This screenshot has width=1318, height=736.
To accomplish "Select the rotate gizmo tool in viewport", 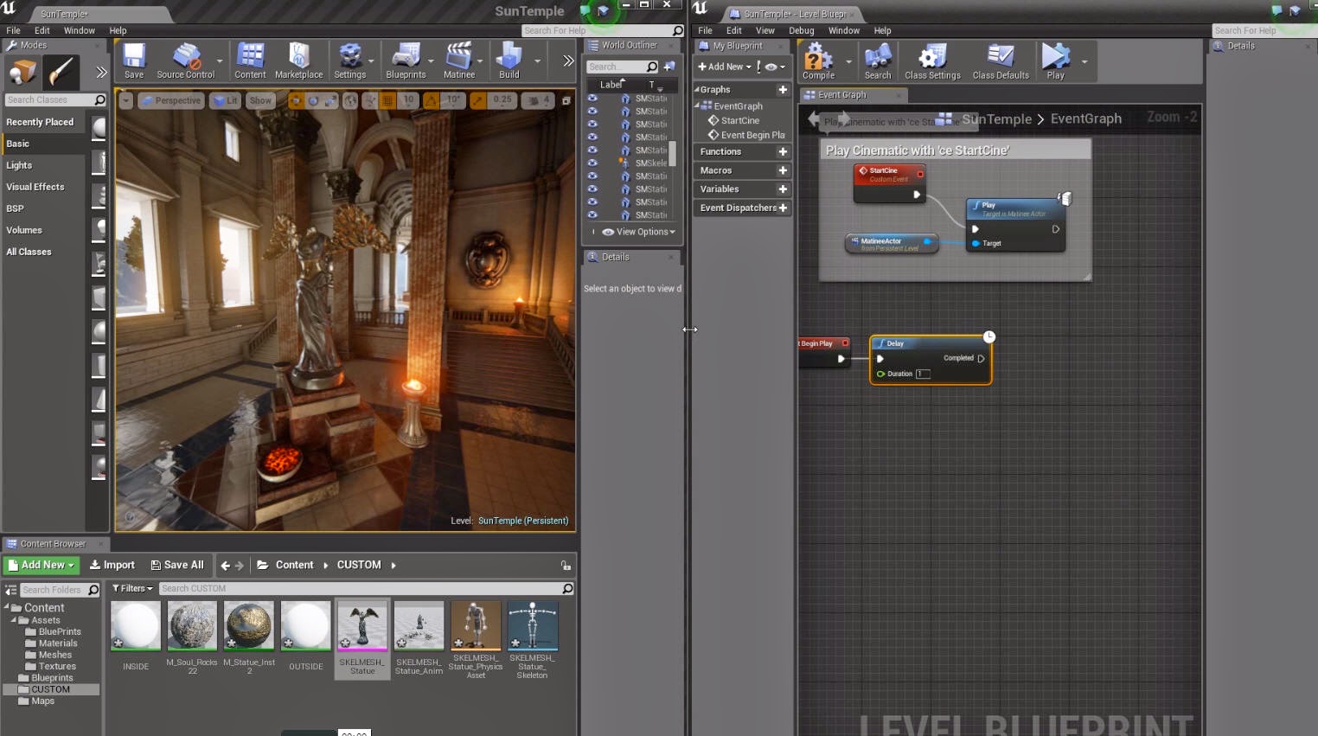I will click(x=313, y=101).
